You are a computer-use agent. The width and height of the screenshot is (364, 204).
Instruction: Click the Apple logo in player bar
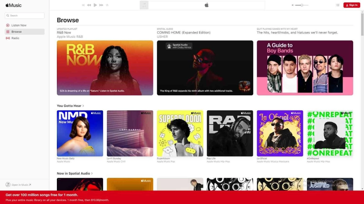207,5
